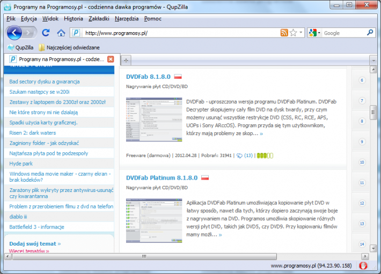Open the home page icon
Image resolution: width=381 pixels, height=274 pixels.
click(x=61, y=33)
